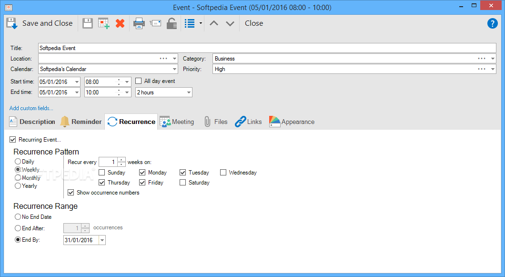Click the blue list view icon
The width and height of the screenshot is (505, 277).
click(x=190, y=23)
